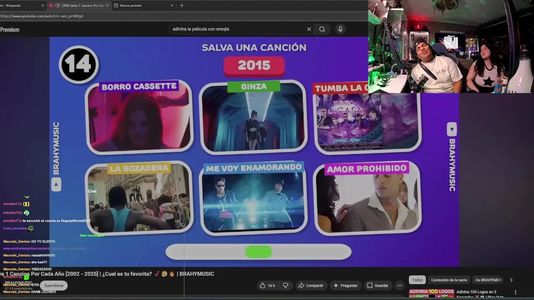Click the 14 countdown circle in the video
The image size is (534, 300).
(78, 65)
